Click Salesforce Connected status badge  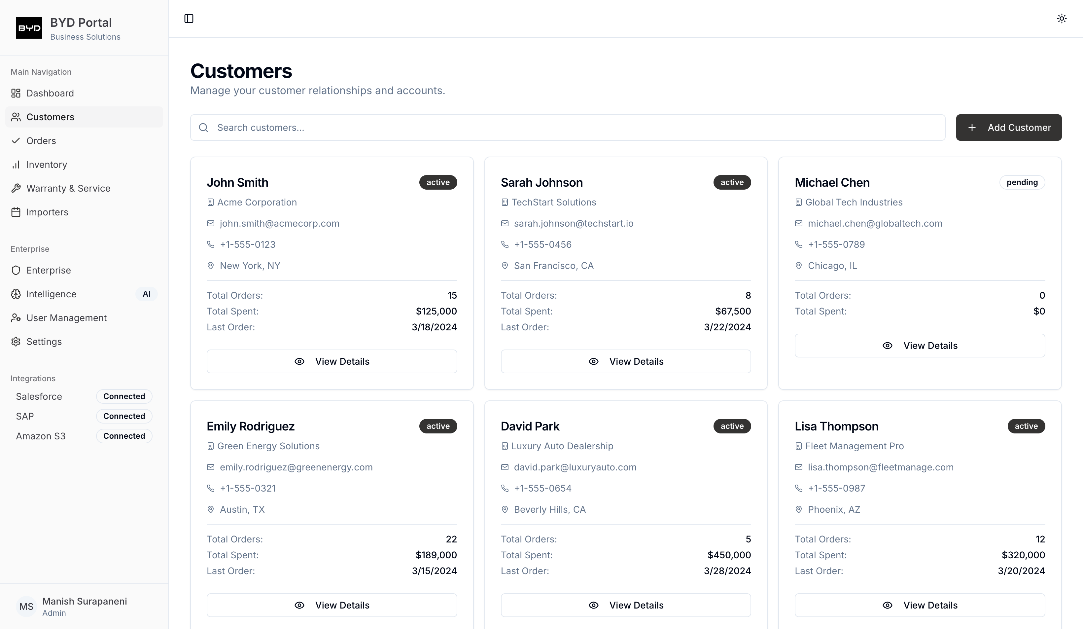coord(124,396)
